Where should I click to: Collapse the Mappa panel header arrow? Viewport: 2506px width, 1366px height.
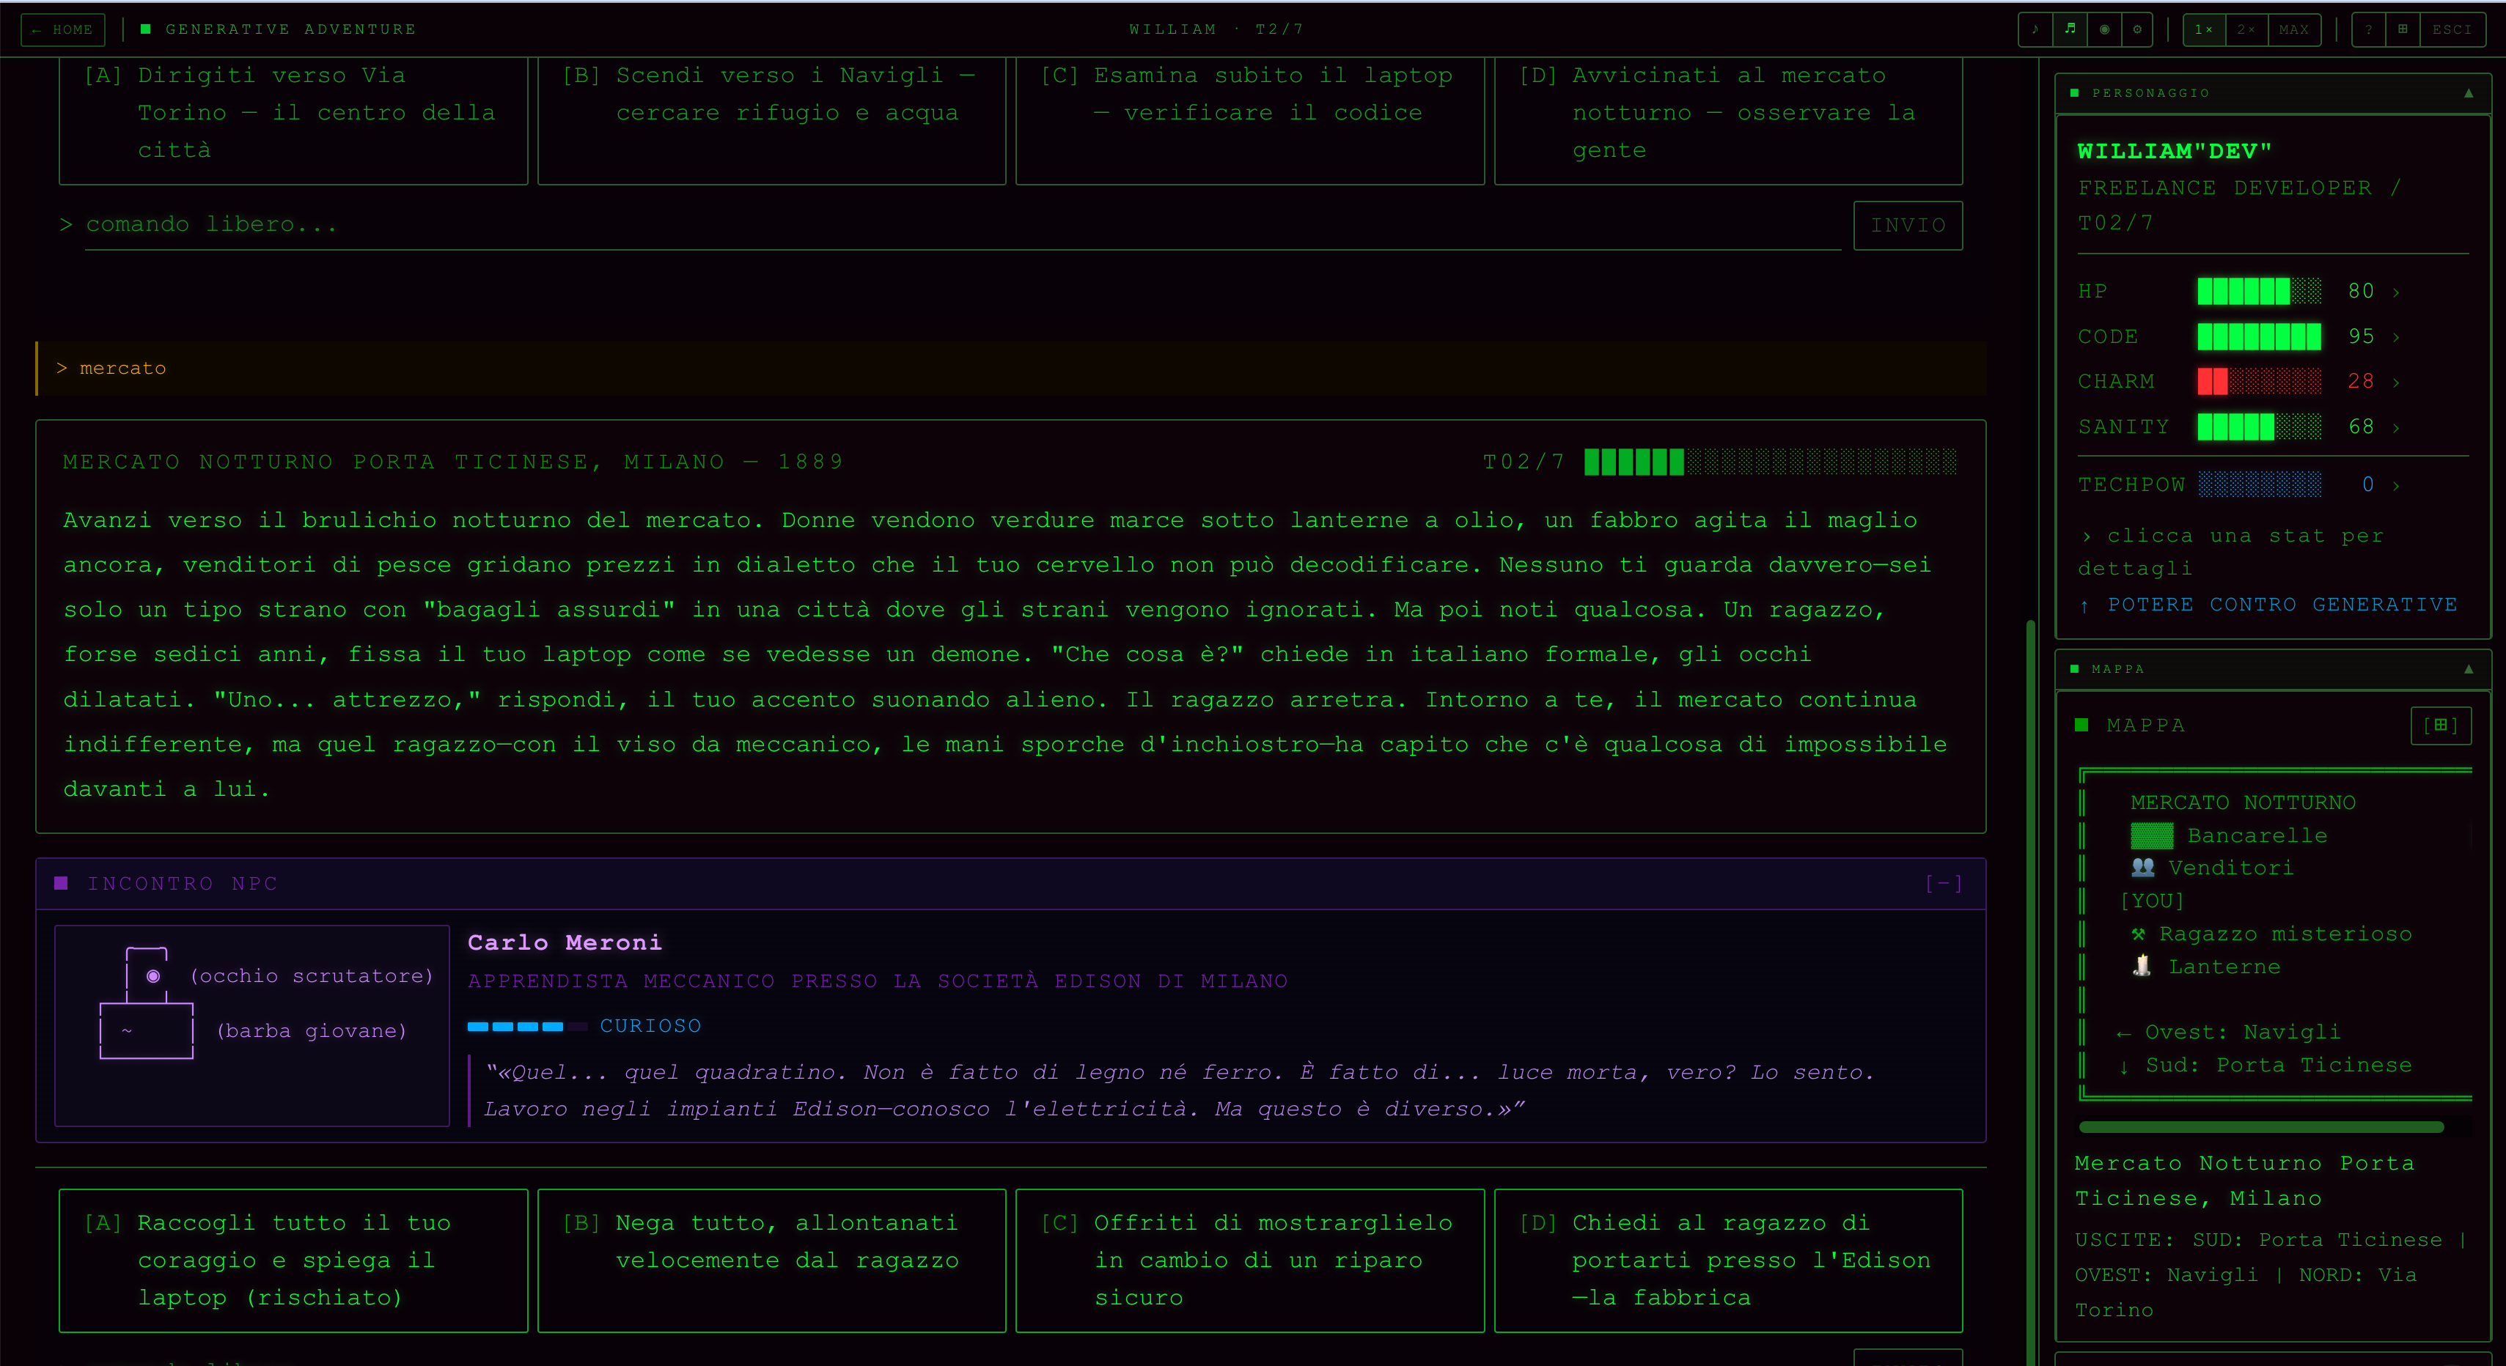(2468, 669)
